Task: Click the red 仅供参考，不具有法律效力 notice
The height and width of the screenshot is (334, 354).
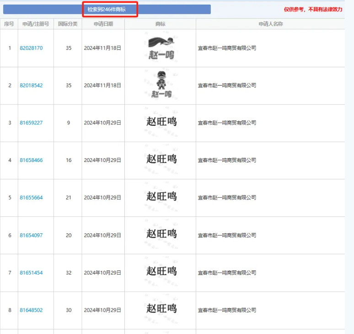Action: coord(313,9)
